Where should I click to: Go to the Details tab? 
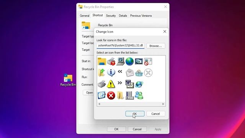click(123, 16)
